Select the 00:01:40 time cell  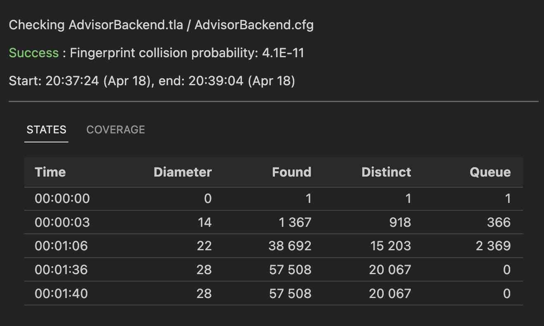tap(61, 293)
